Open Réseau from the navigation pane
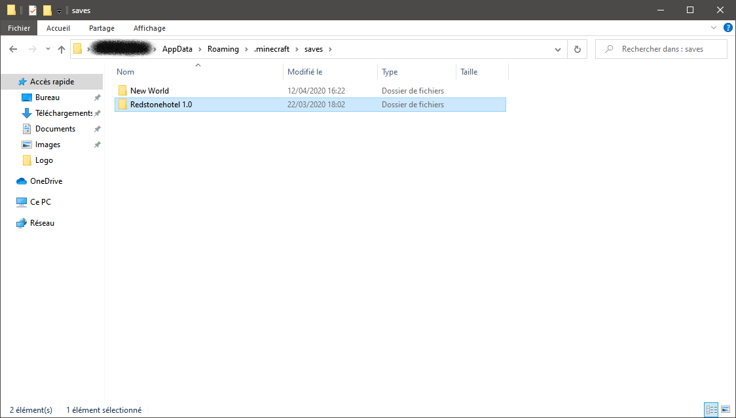 click(41, 222)
